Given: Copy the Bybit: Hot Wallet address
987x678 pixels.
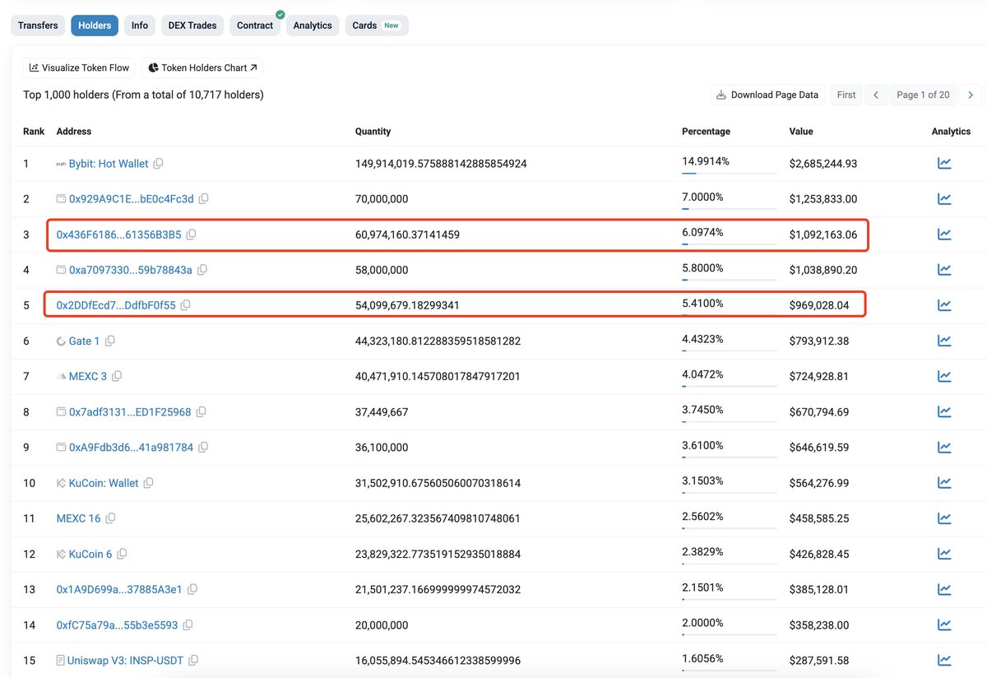Looking at the screenshot, I should [x=159, y=164].
